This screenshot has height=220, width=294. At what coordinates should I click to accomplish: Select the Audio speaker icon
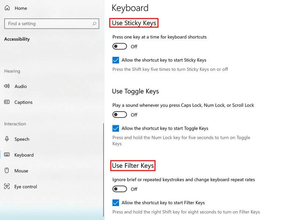pyautogui.click(x=6, y=86)
